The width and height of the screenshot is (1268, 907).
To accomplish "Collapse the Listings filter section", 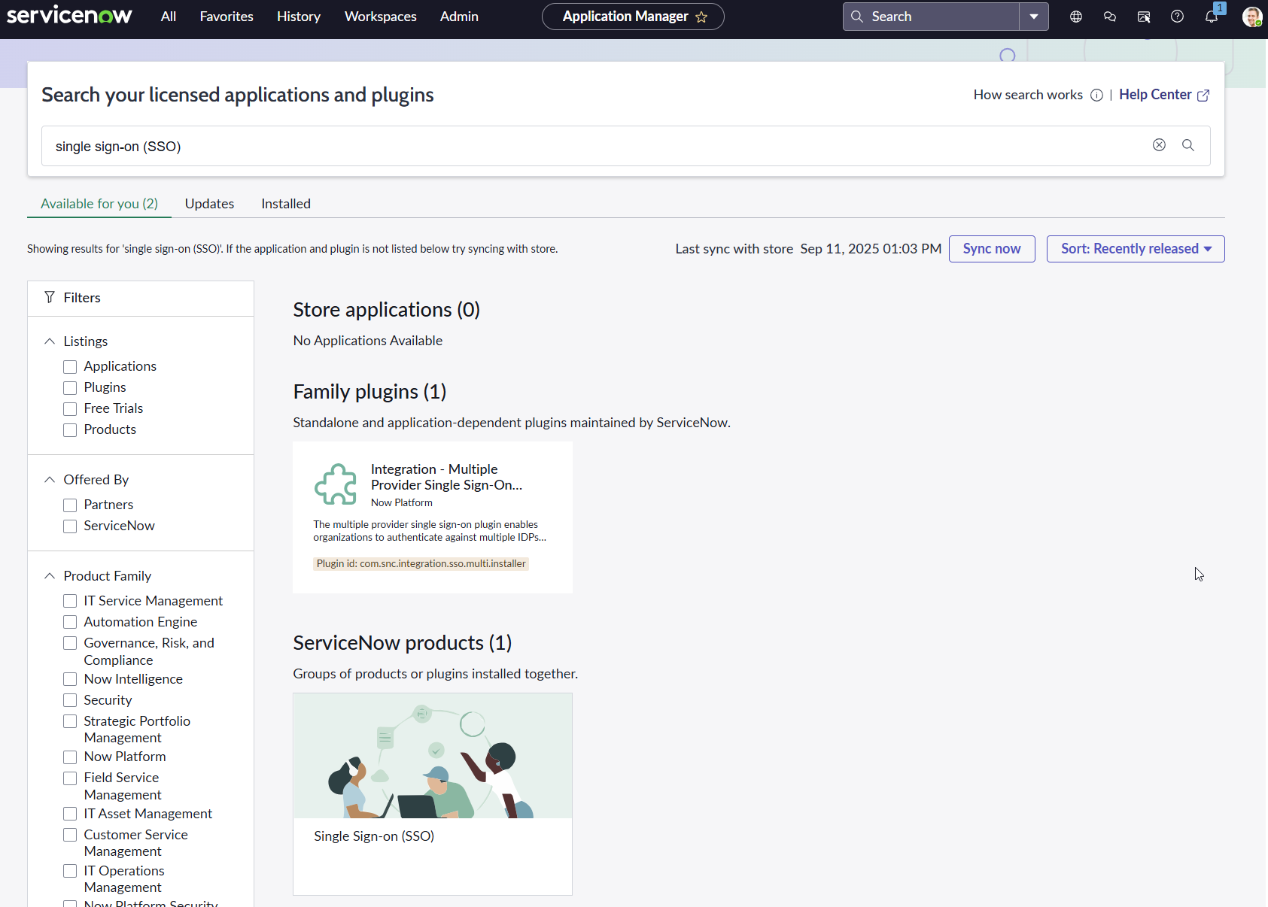I will click(50, 341).
